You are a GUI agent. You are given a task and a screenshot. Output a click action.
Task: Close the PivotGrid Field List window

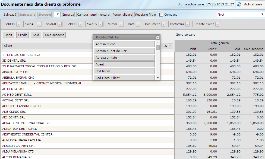[x=157, y=37]
